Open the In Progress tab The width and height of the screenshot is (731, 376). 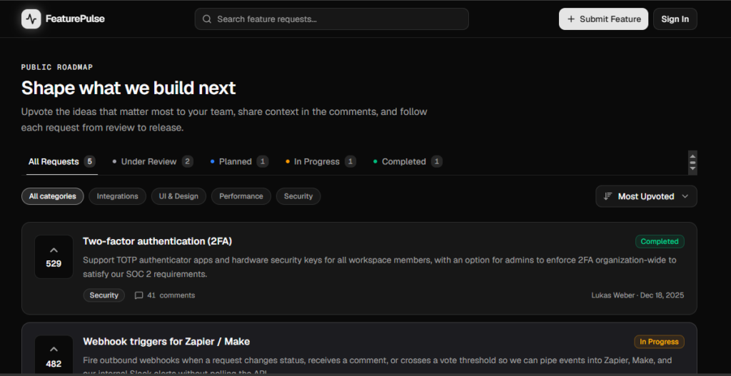[x=321, y=162]
